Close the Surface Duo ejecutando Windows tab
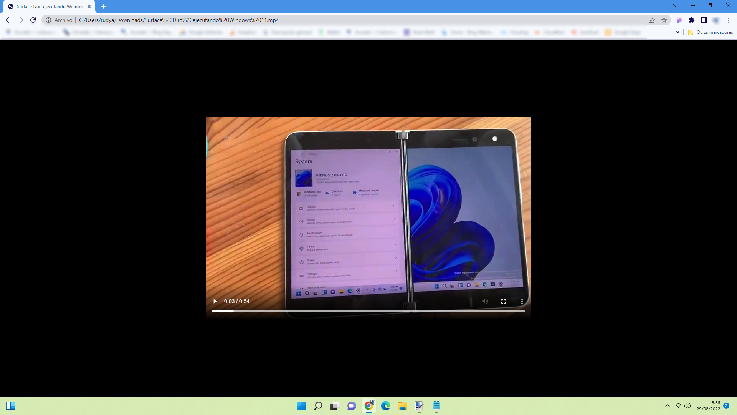The image size is (737, 415). [89, 7]
